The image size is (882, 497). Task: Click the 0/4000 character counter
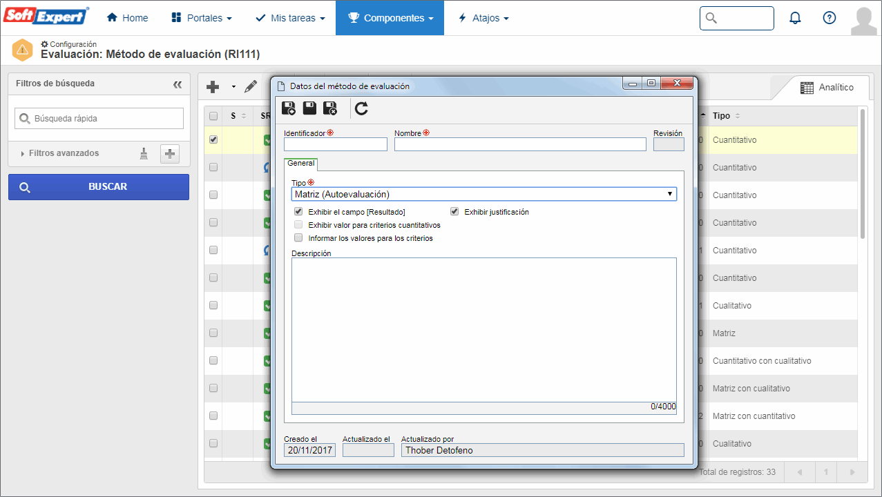tap(662, 407)
